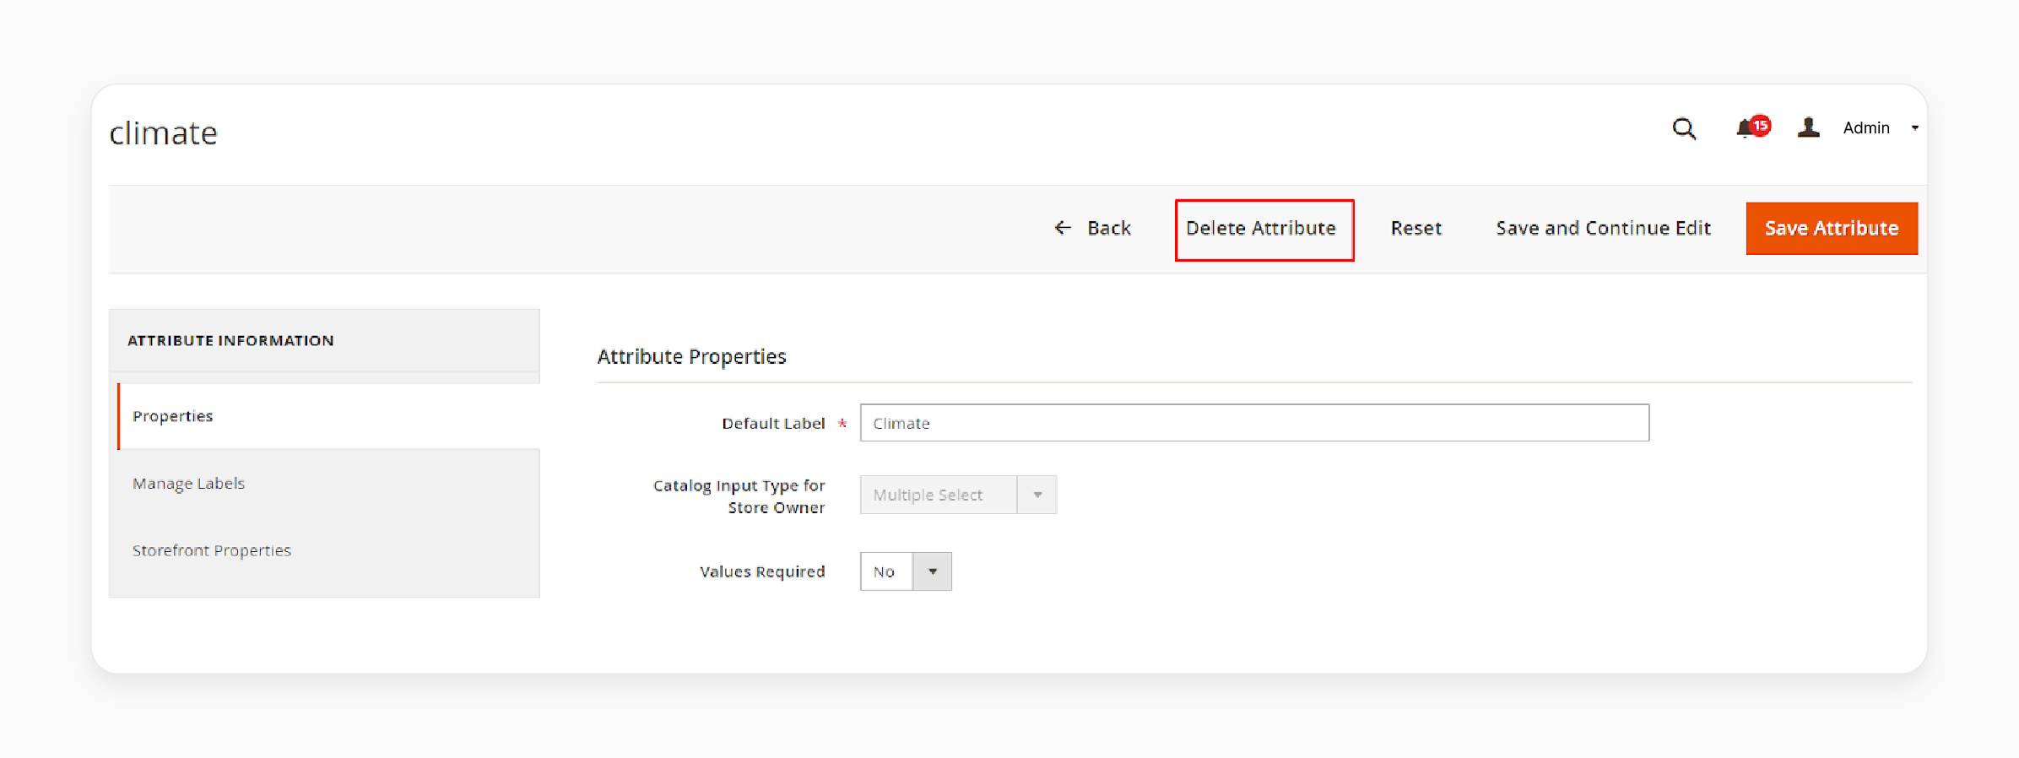
Task: Open the search magnifier icon
Action: [1684, 128]
